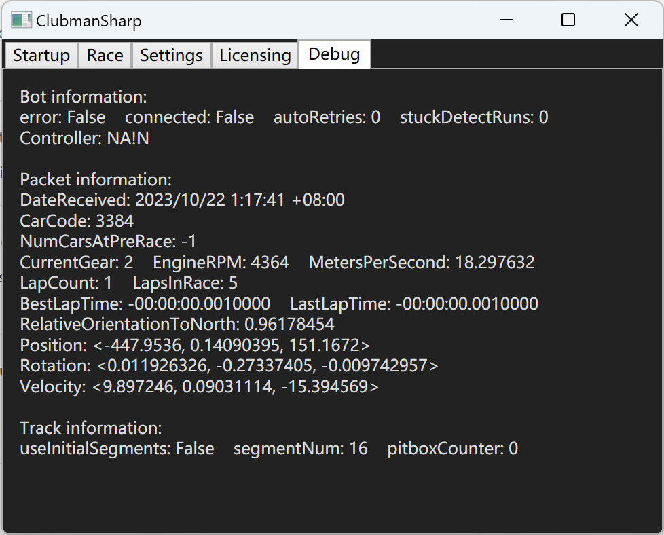Select the 'connected: False' status label
Image resolution: width=664 pixels, height=535 pixels.
(x=189, y=117)
